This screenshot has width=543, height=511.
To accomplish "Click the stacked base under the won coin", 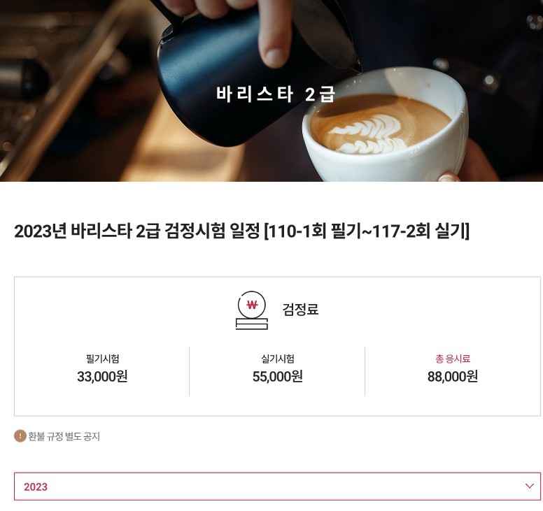I will (252, 324).
